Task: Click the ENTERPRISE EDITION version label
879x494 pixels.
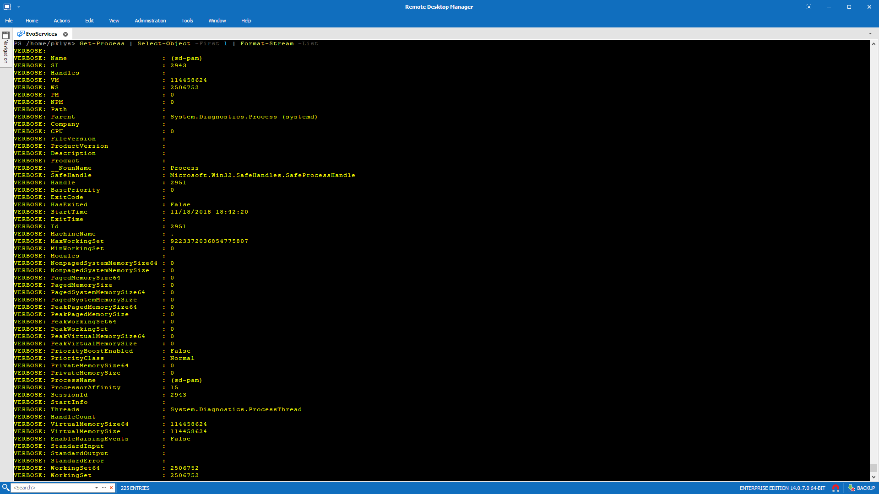Action: [x=782, y=488]
